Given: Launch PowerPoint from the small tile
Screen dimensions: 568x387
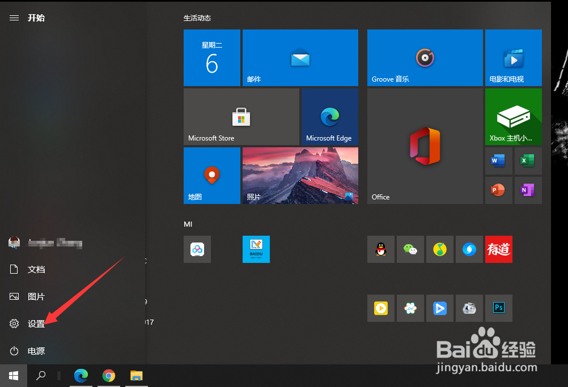Looking at the screenshot, I should (x=499, y=190).
